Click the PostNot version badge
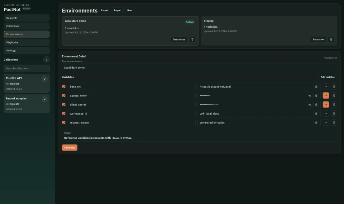 click(x=27, y=9)
